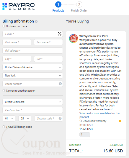Click the Security code help icon
The height and width of the screenshot is (158, 129).
pos(60,118)
